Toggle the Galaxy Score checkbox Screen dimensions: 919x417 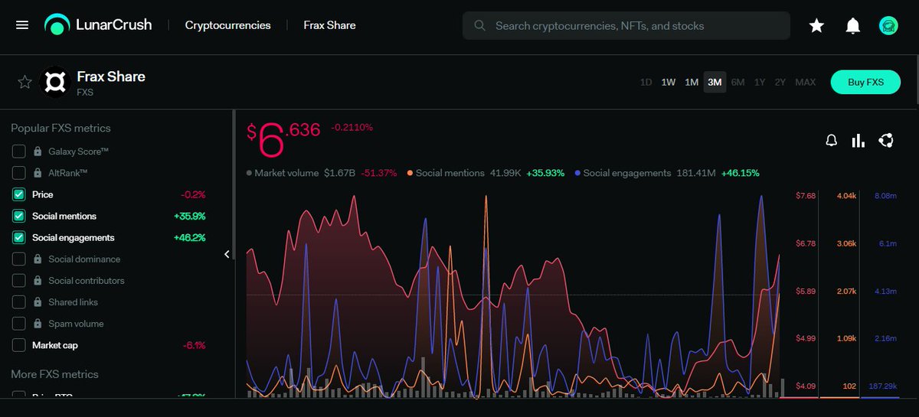19,151
